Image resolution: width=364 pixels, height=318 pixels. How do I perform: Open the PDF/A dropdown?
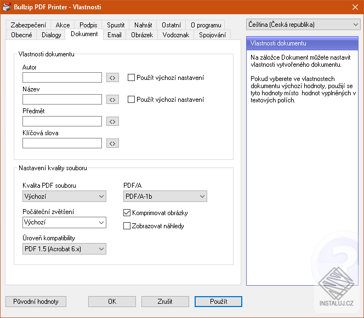point(165,196)
